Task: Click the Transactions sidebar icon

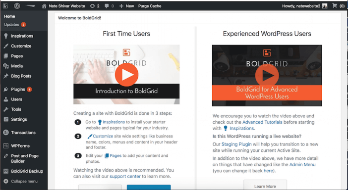Action: 6,133
